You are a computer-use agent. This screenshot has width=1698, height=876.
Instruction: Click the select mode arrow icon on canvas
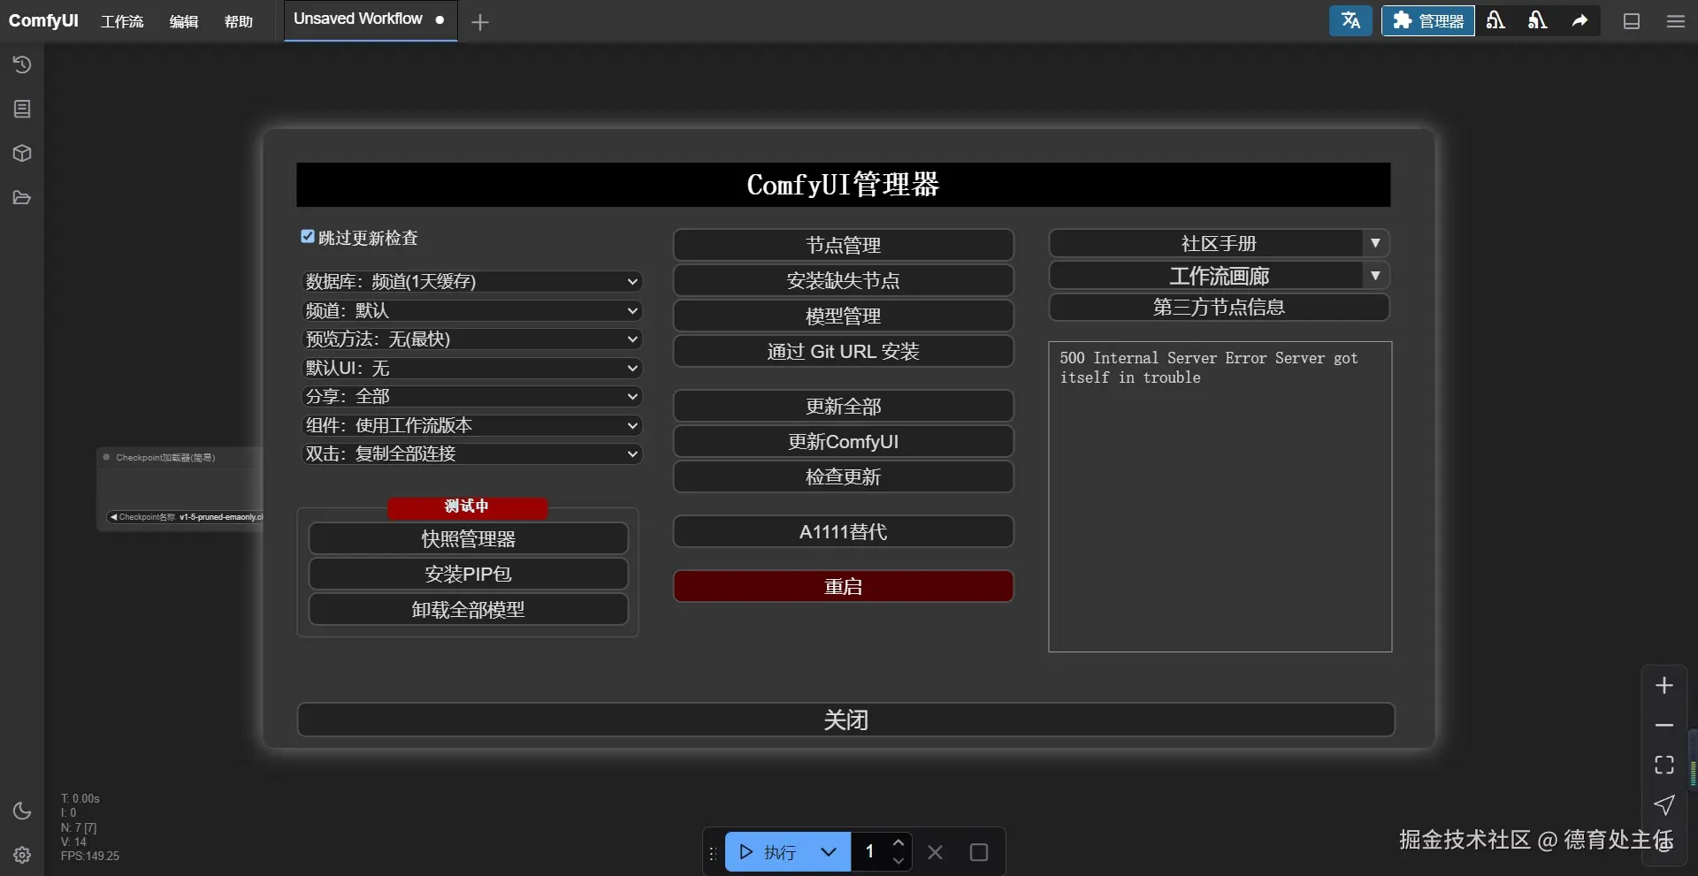pyautogui.click(x=1664, y=804)
